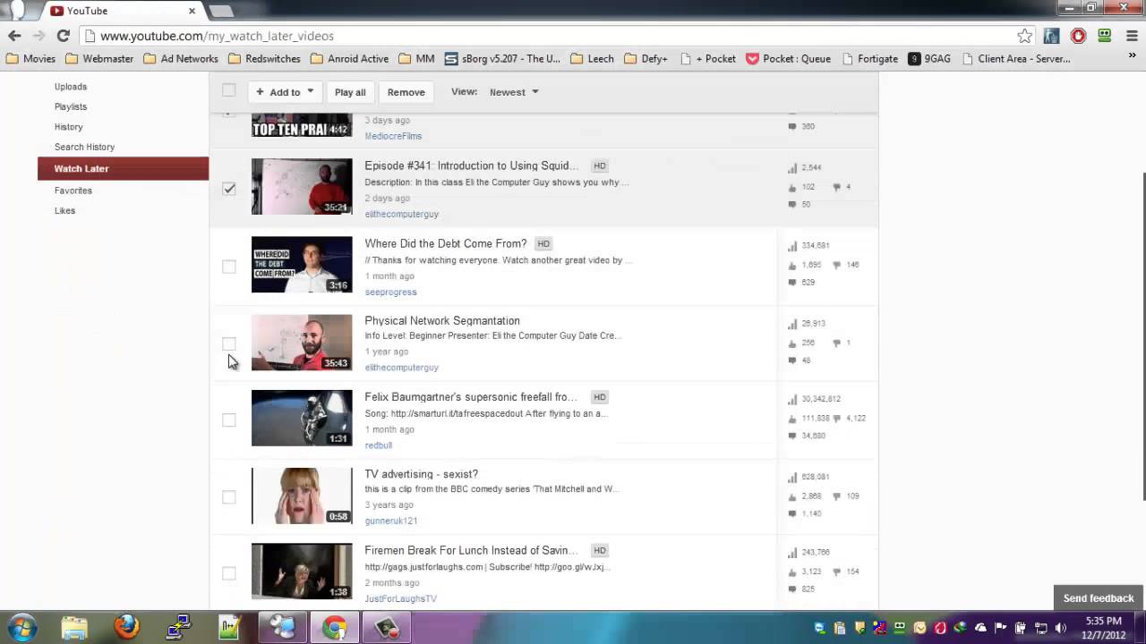Click the browser back arrow
1146x644 pixels.
[x=14, y=36]
